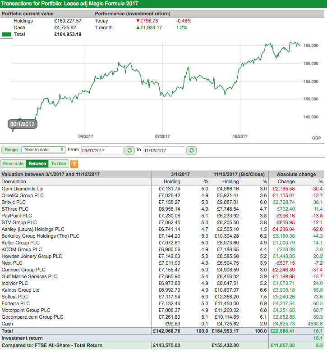Click Kainos Group Ltd row

(162, 290)
